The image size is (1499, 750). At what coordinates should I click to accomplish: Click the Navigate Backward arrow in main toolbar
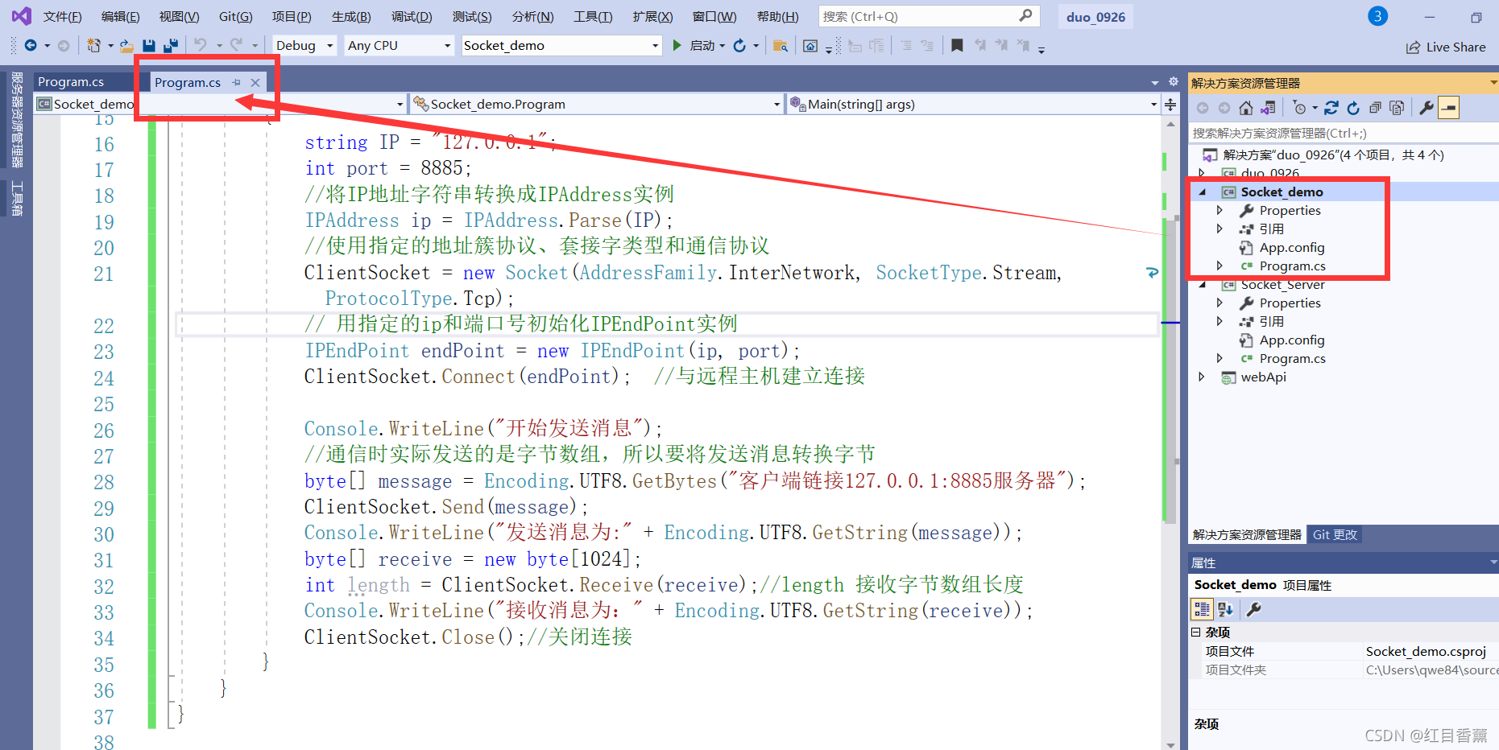[31, 46]
